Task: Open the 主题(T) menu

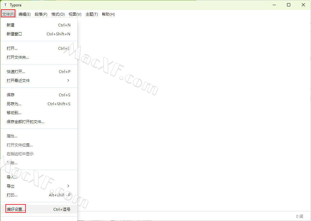Action: point(92,14)
